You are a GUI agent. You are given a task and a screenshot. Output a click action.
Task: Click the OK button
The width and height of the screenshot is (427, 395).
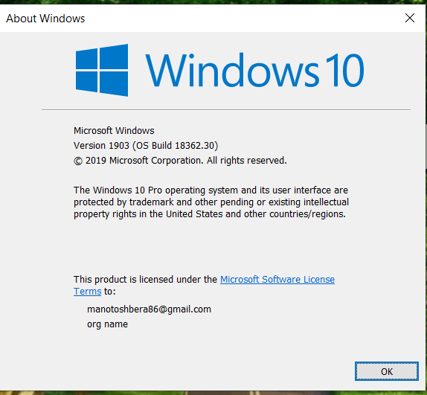(x=386, y=371)
